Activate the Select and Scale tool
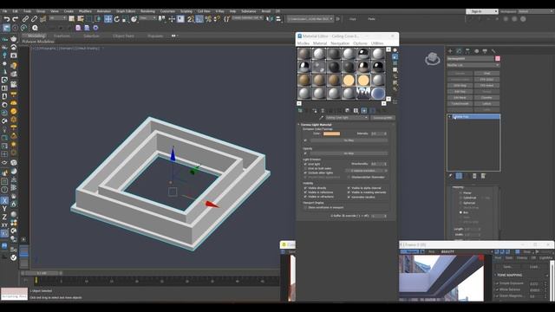The height and width of the screenshot is (312, 555). (x=125, y=19)
